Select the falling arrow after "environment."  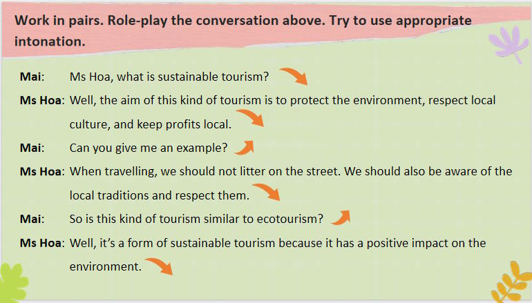pyautogui.click(x=159, y=264)
